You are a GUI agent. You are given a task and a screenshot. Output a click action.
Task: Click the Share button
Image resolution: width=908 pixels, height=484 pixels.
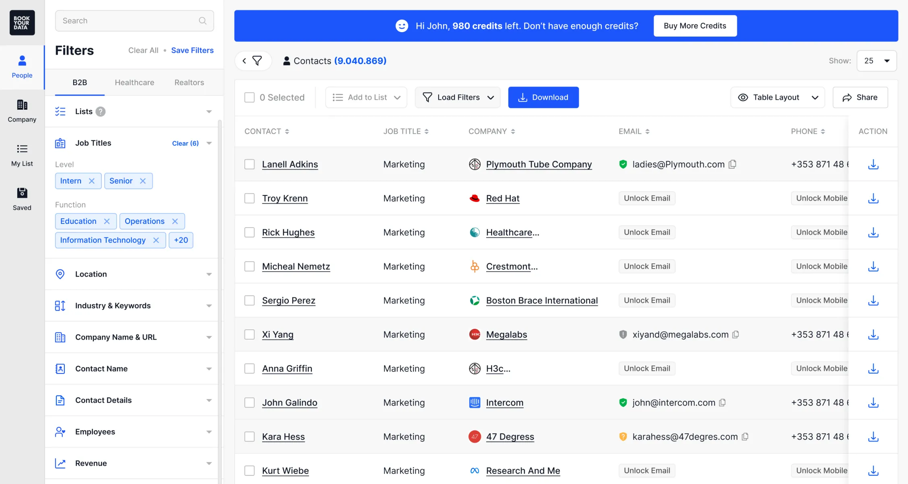[x=860, y=97]
